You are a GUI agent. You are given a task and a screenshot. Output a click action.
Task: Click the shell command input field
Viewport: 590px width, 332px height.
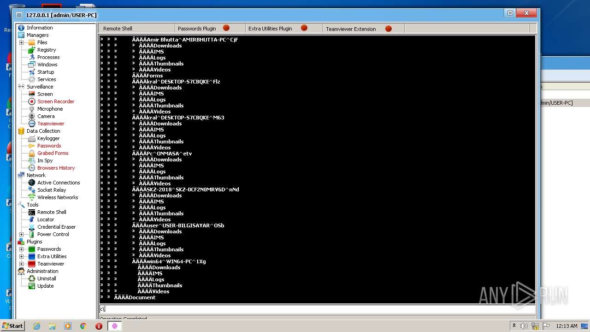tap(317, 309)
